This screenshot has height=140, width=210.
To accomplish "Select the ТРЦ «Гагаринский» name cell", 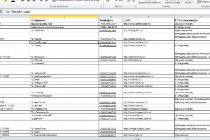I will click(x=64, y=112).
